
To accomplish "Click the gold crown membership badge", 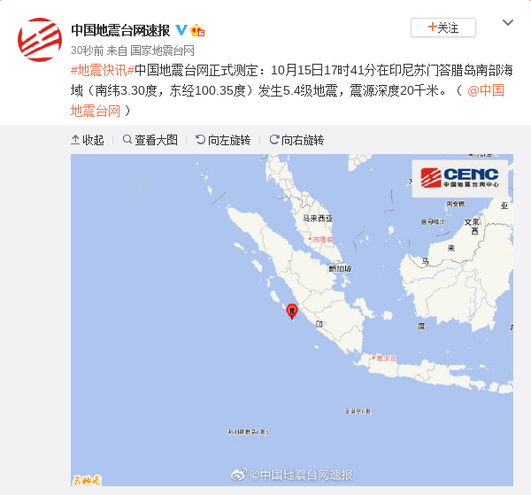I will coord(197,30).
